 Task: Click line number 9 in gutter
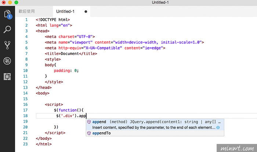click(x=26, y=65)
